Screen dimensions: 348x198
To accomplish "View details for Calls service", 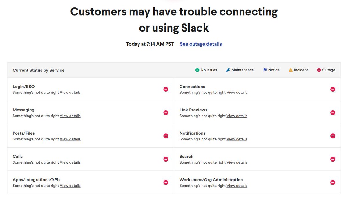I will pyautogui.click(x=70, y=162).
